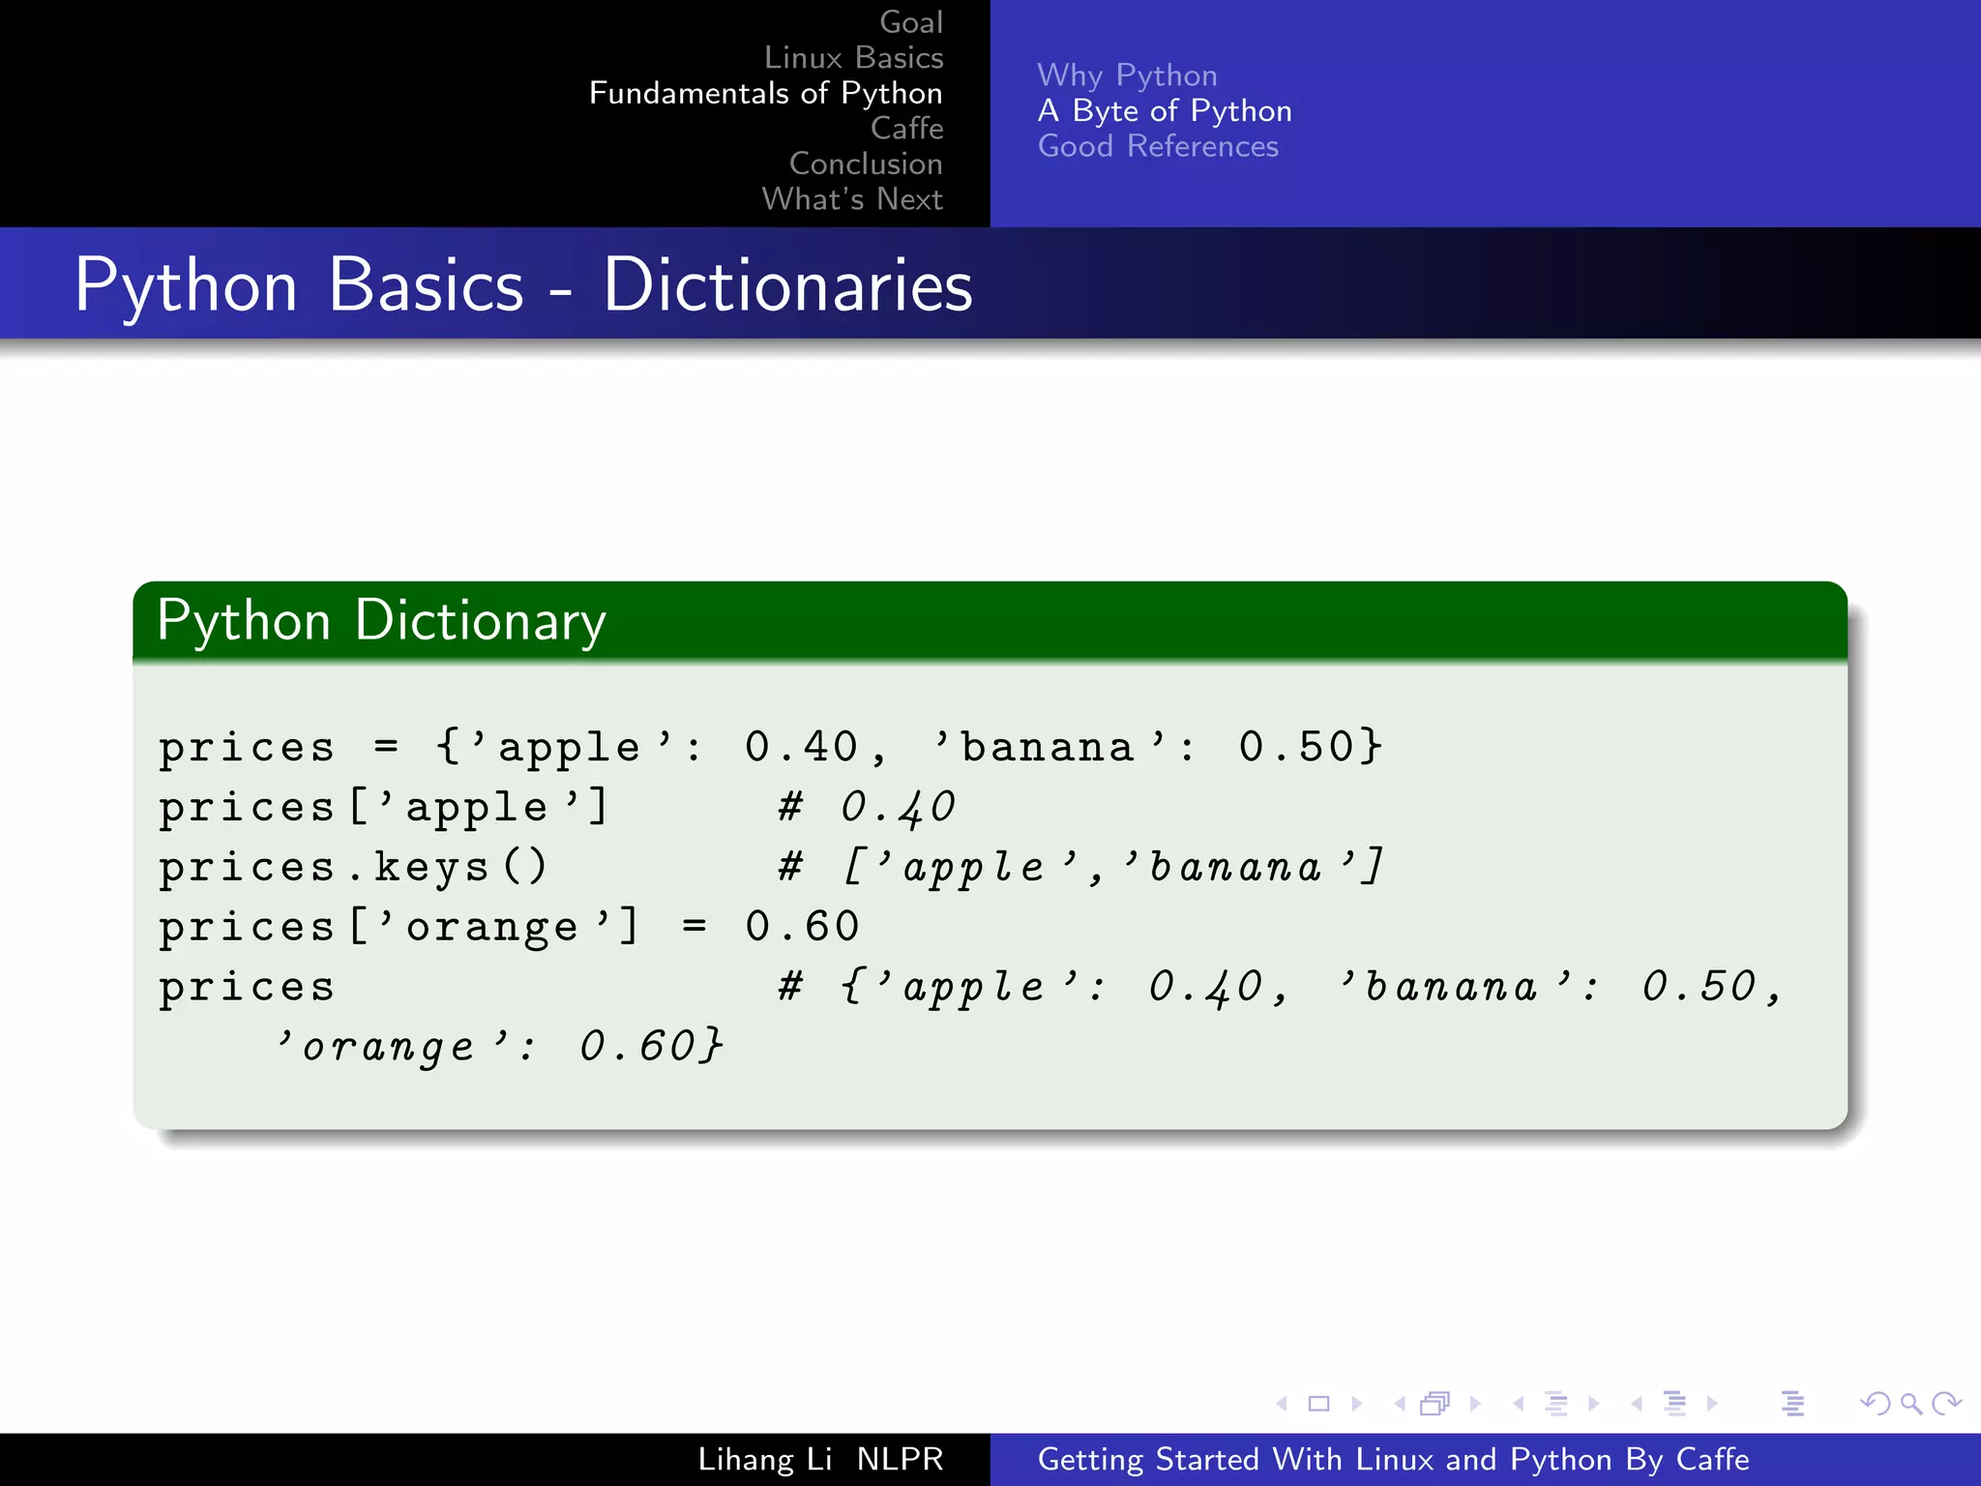Jump to the next frame arrow
The width and height of the screenshot is (1981, 1486).
(1475, 1403)
